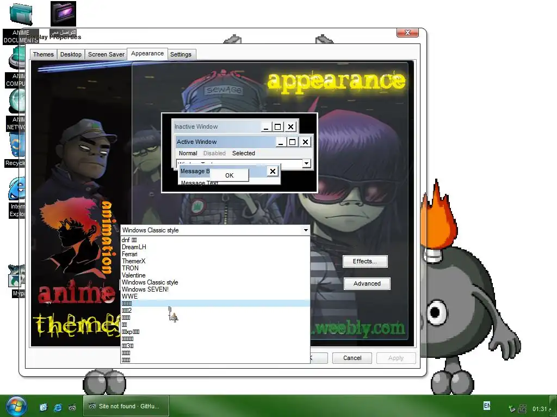The image size is (557, 417).
Task: Pick 'Ferrari' in the style list
Action: click(x=215, y=254)
